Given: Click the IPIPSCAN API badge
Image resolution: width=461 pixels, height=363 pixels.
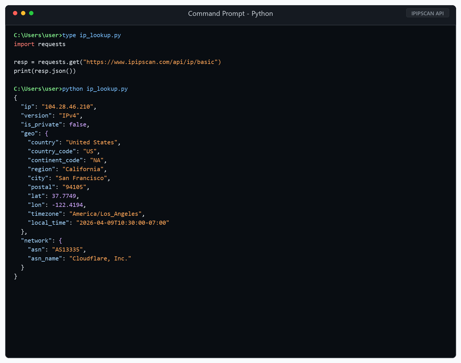Looking at the screenshot, I should point(428,13).
